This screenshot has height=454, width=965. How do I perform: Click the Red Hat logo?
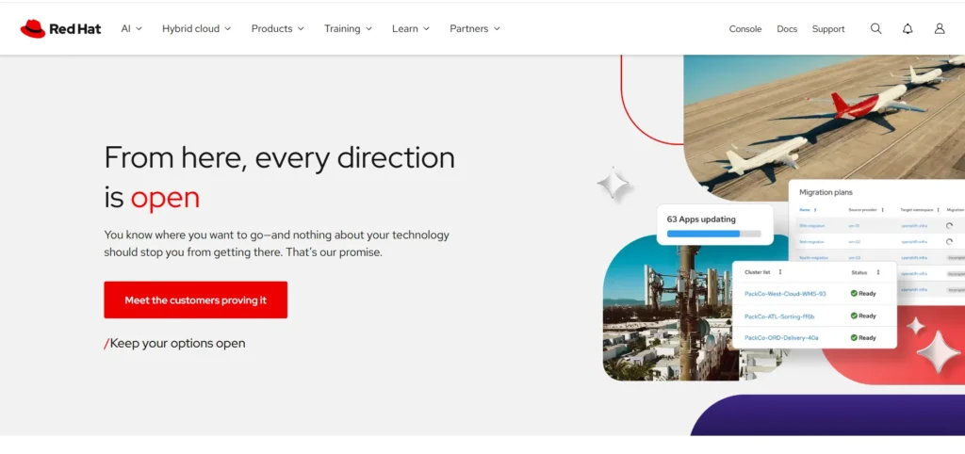[60, 29]
